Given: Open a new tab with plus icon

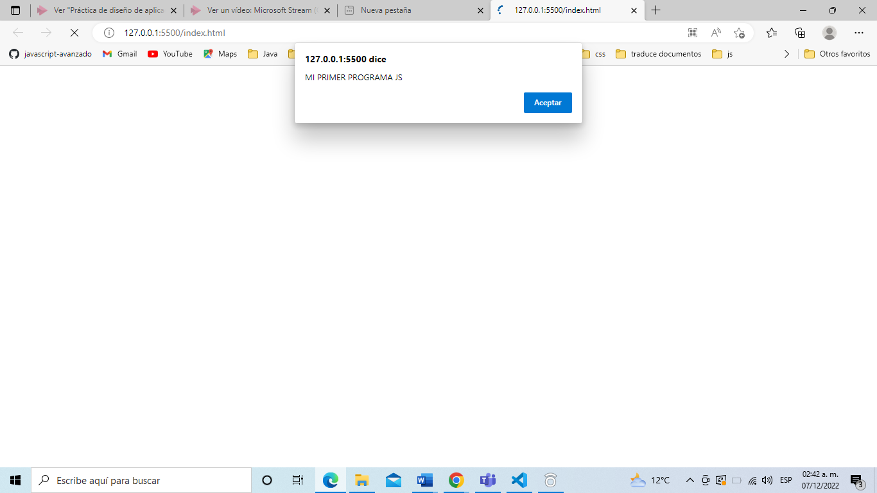Looking at the screenshot, I should (x=656, y=10).
